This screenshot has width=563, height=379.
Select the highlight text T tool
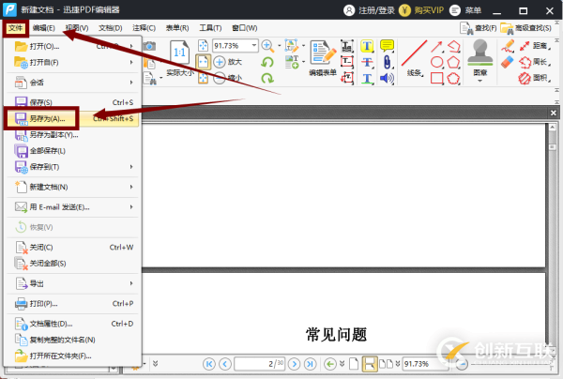pos(367,46)
